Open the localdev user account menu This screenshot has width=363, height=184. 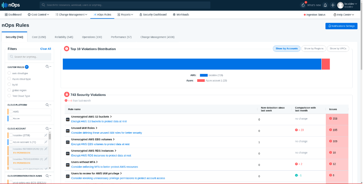pyautogui.click(x=348, y=5)
